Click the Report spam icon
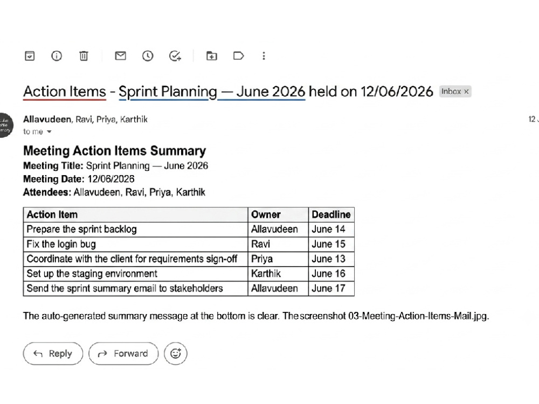Viewport: 539px width, 404px height. point(57,55)
